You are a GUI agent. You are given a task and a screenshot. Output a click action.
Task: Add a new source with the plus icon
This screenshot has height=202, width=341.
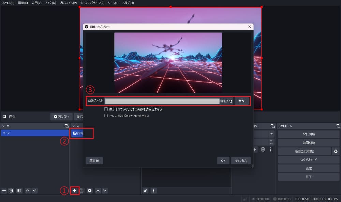tap(74, 191)
